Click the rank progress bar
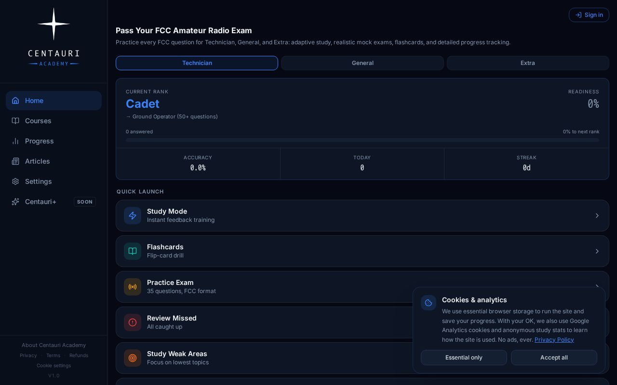The image size is (617, 385). click(362, 140)
